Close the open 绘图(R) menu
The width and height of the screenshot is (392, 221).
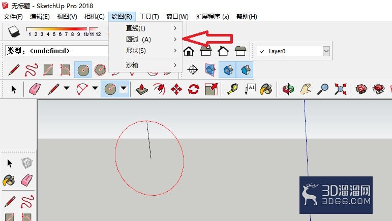click(x=122, y=17)
